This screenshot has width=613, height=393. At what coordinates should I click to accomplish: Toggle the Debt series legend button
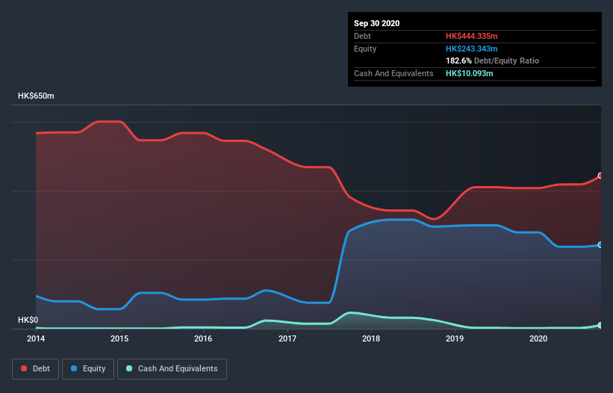pyautogui.click(x=35, y=369)
